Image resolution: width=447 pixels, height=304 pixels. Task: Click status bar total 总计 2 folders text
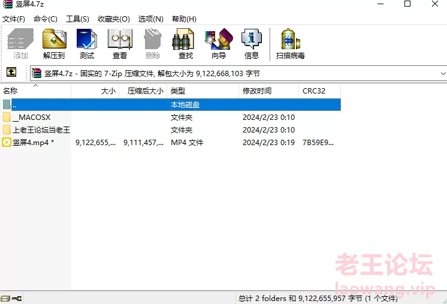[318, 299]
